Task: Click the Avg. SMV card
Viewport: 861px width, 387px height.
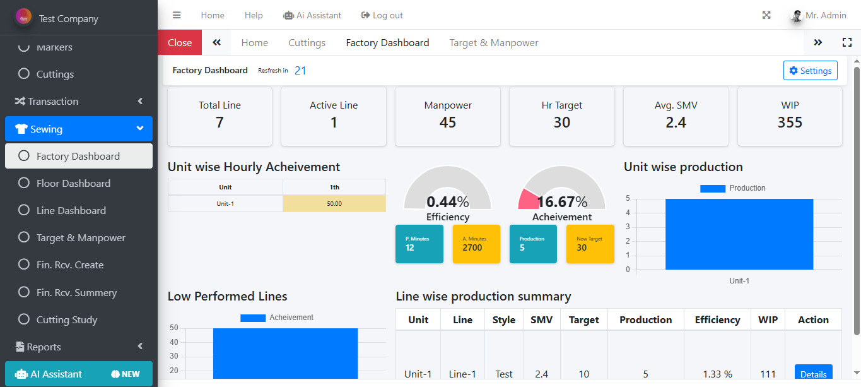Action: click(x=676, y=116)
